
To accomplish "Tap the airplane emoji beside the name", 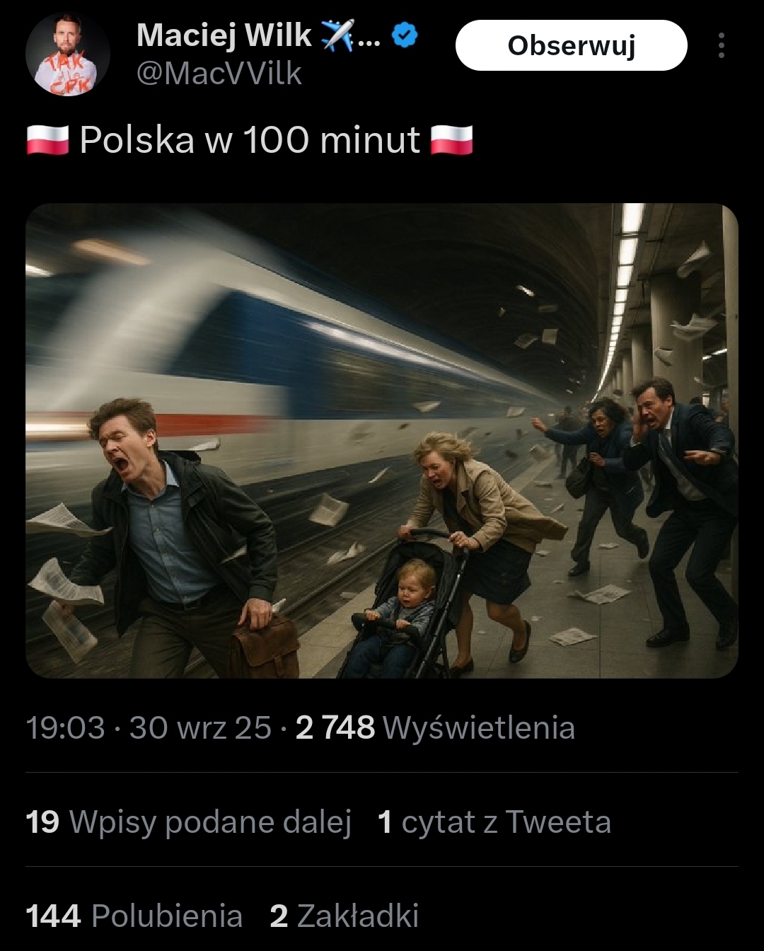I will tap(337, 35).
